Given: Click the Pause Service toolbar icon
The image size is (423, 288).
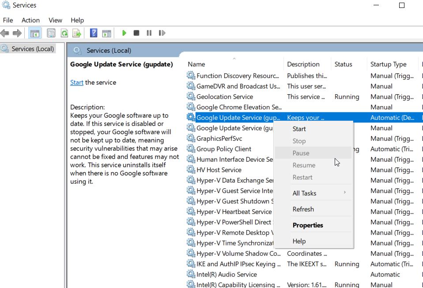Looking at the screenshot, I should click(149, 33).
